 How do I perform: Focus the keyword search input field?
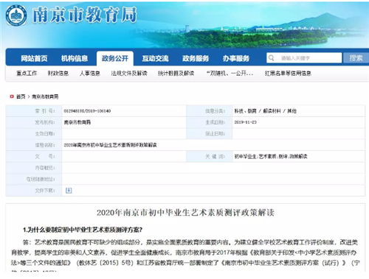pos(304,58)
